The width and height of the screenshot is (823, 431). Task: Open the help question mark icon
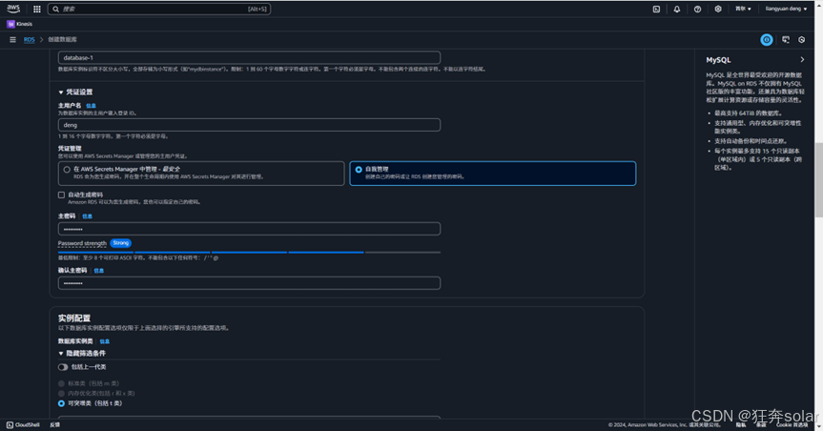click(x=697, y=9)
